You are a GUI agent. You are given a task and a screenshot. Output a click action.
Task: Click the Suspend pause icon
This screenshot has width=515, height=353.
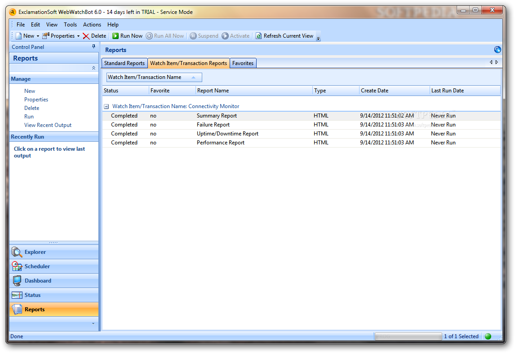[193, 36]
